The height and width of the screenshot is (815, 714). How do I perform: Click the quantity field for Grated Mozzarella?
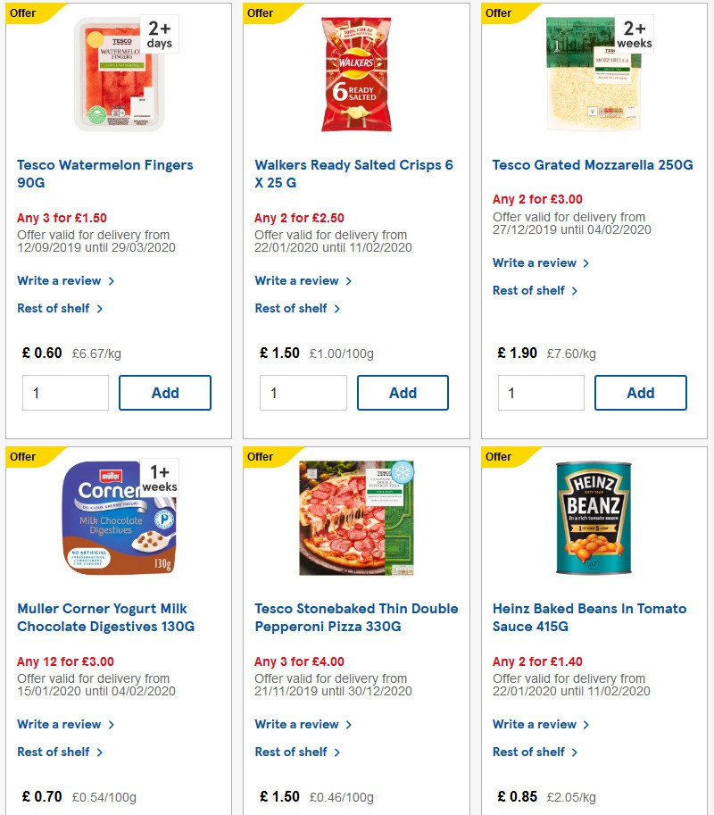coord(541,392)
